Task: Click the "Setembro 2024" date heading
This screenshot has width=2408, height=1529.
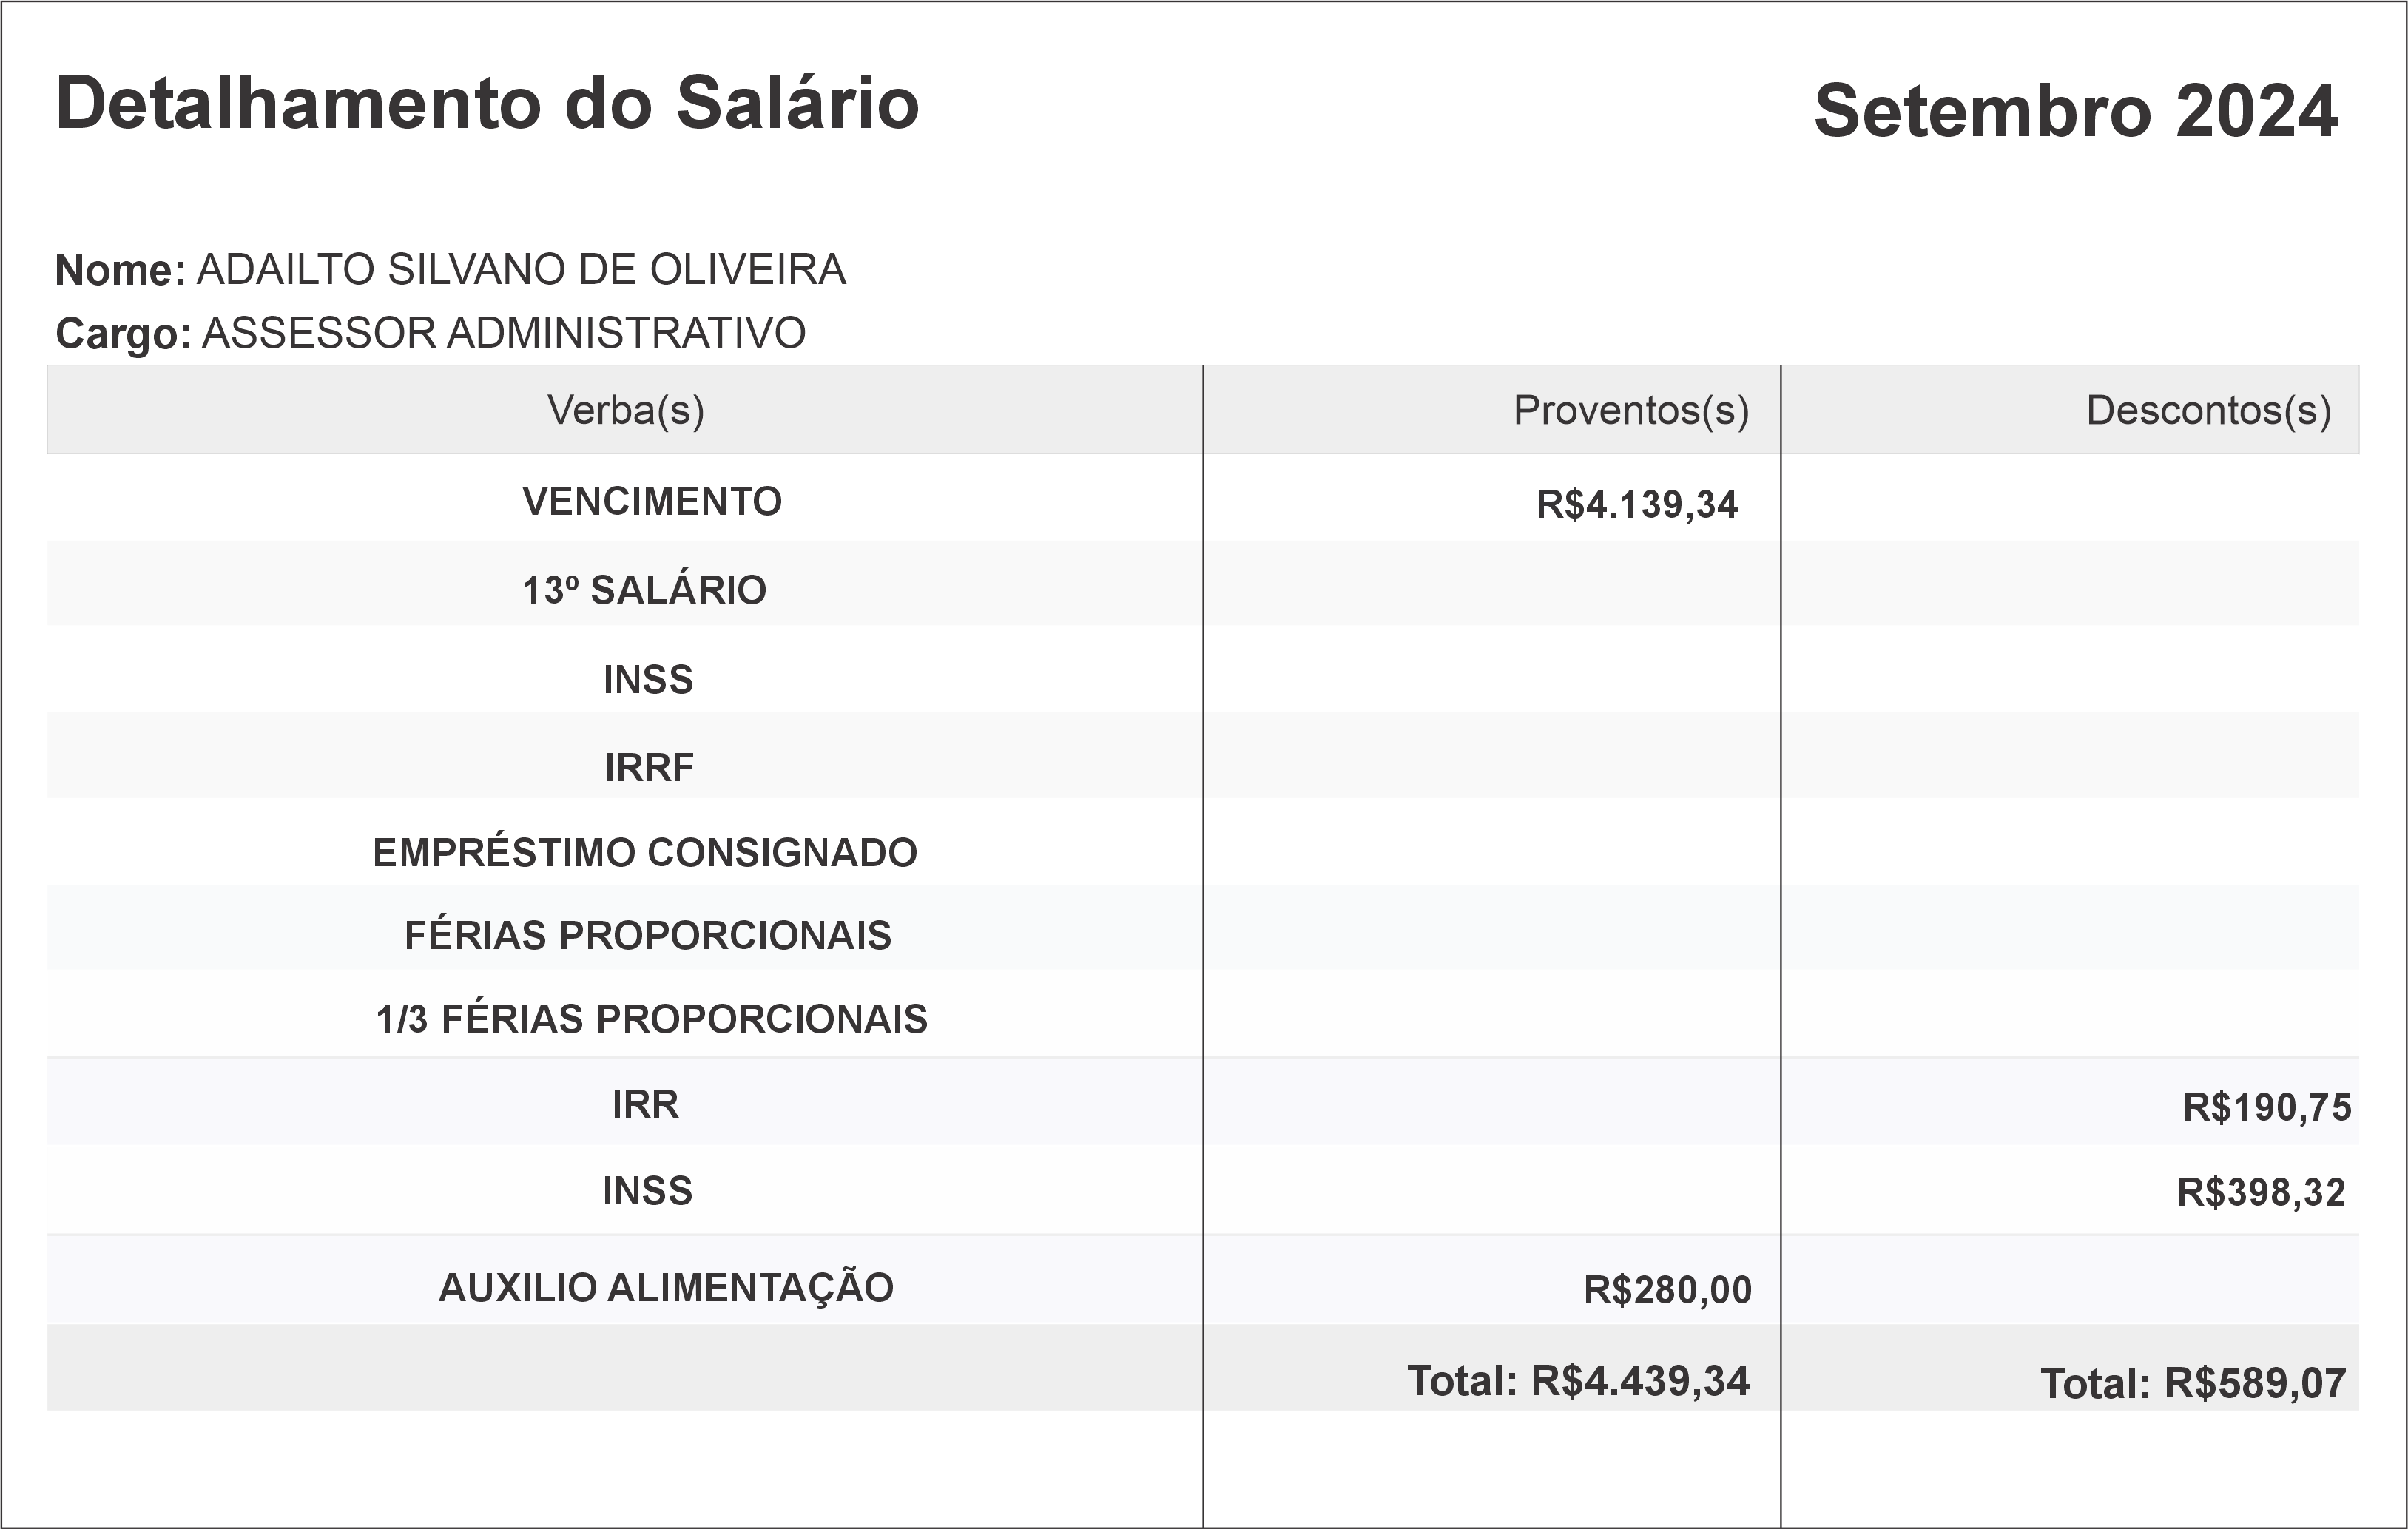Action: click(x=2075, y=110)
